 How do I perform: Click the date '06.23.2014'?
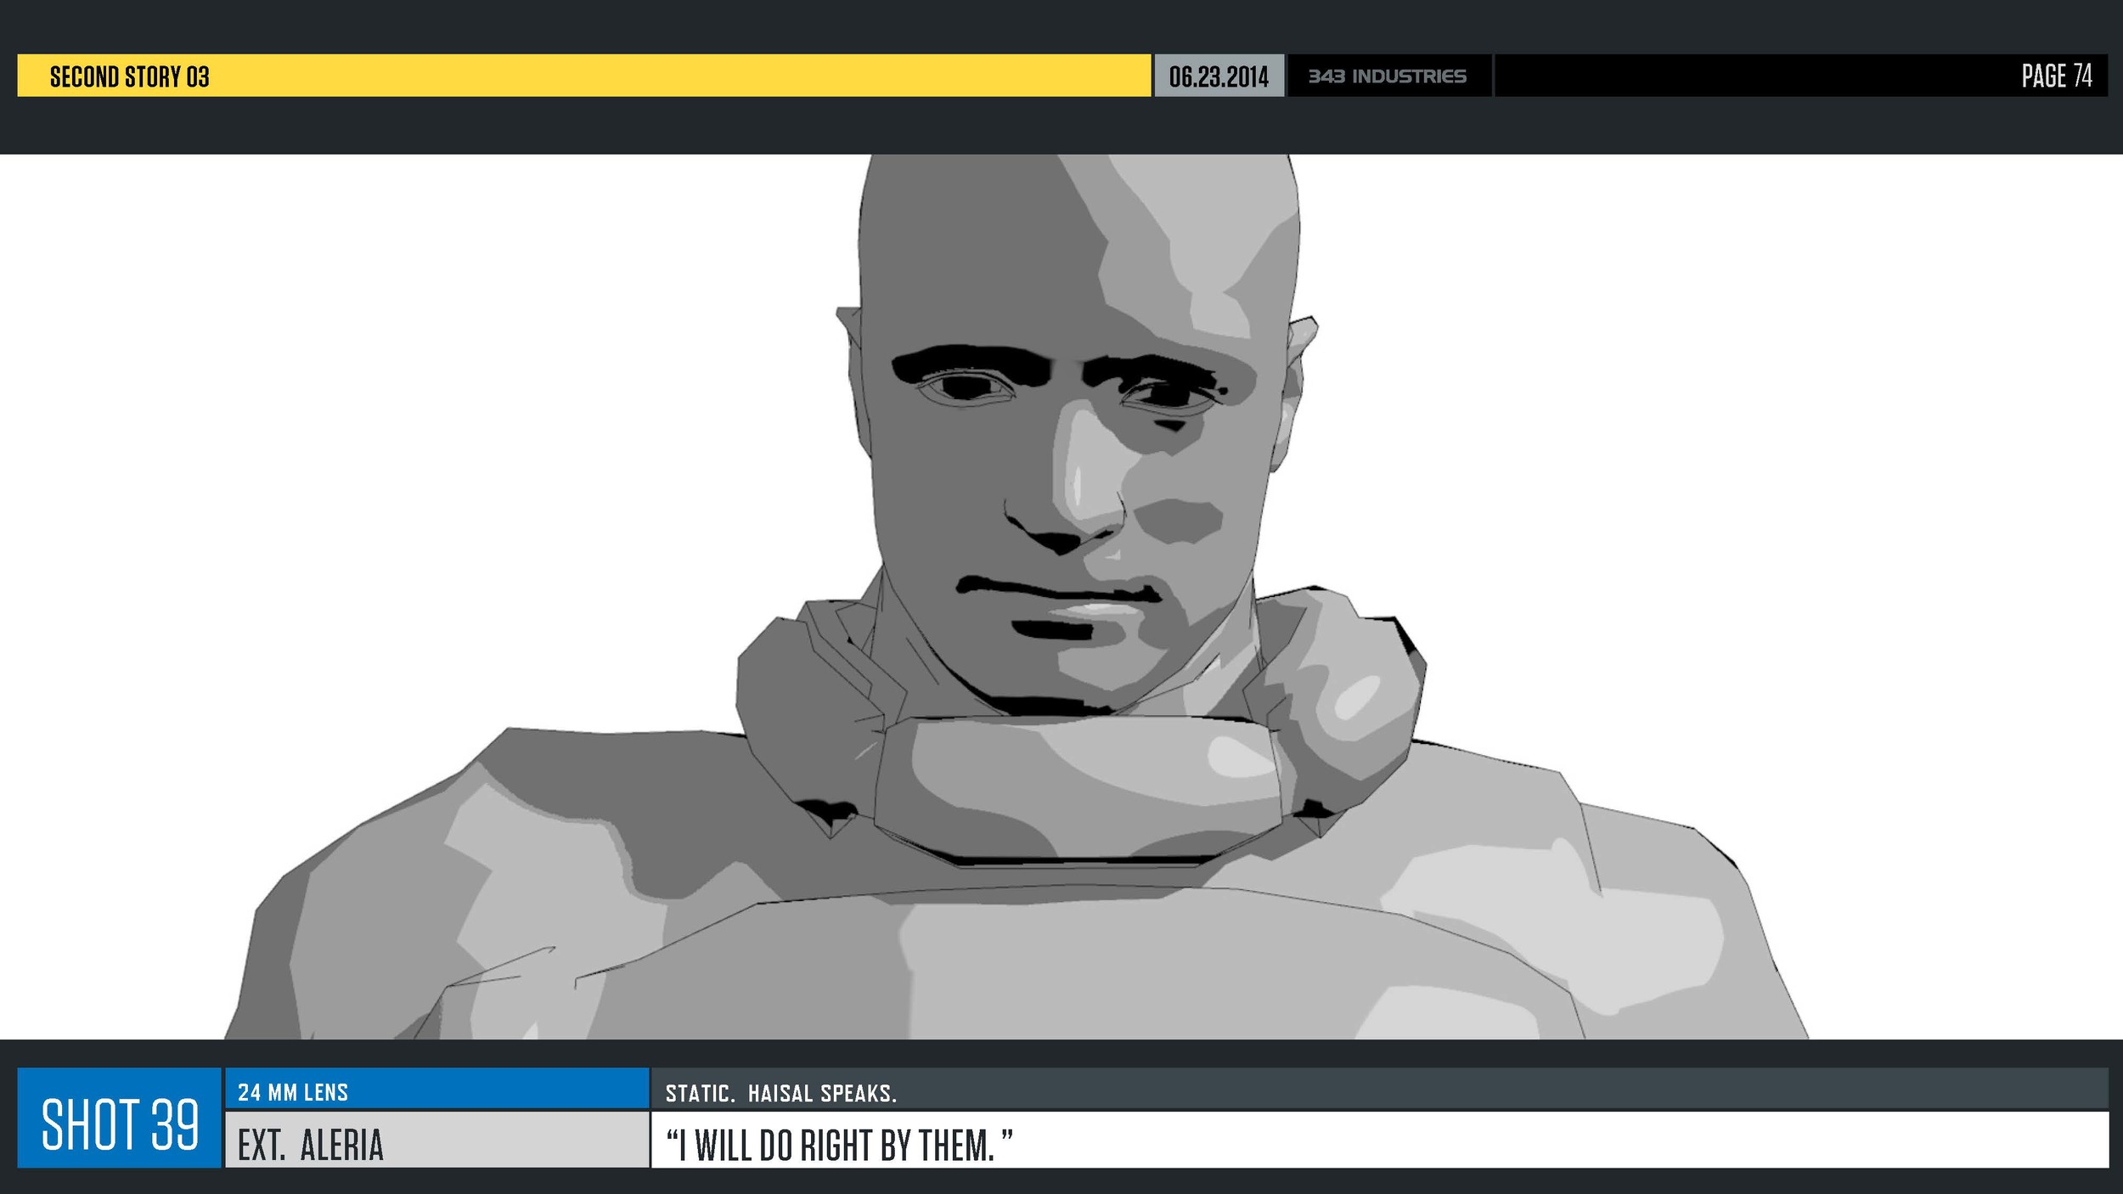(x=1219, y=76)
